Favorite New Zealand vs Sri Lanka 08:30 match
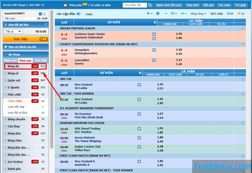252x173 pixels. 139,85
